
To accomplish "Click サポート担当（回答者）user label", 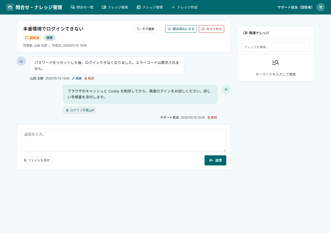I will point(295,7).
